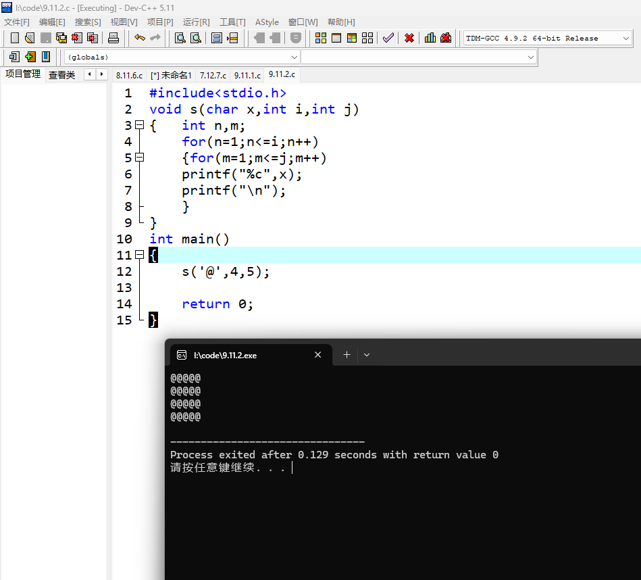The image size is (641, 580).
Task: Open the 运行[R] menu
Action: point(197,22)
